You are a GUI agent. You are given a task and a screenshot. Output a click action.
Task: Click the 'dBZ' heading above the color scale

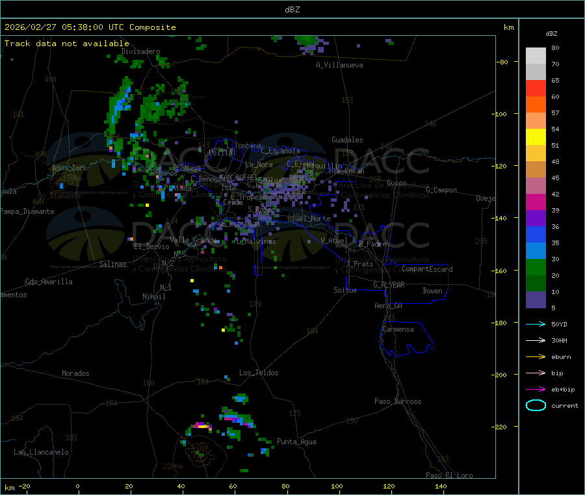(x=551, y=34)
